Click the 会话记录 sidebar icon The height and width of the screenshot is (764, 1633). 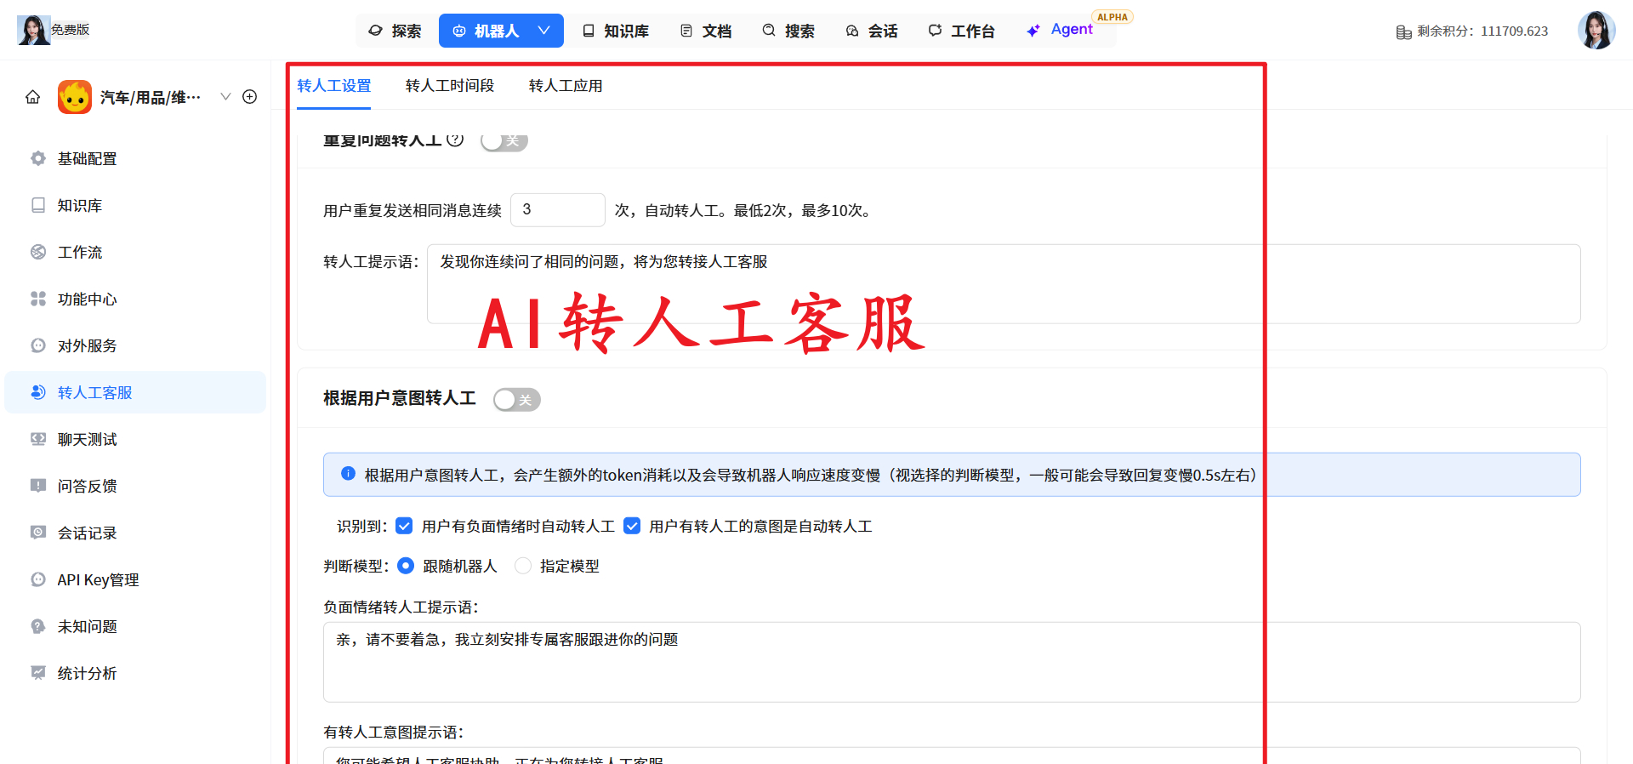pyautogui.click(x=38, y=533)
